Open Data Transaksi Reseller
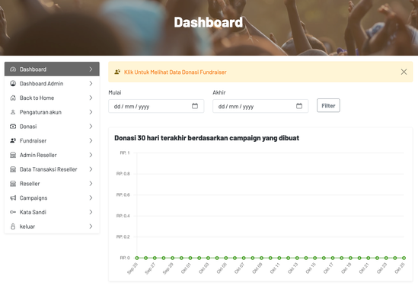The image size is (418, 289). [52, 169]
